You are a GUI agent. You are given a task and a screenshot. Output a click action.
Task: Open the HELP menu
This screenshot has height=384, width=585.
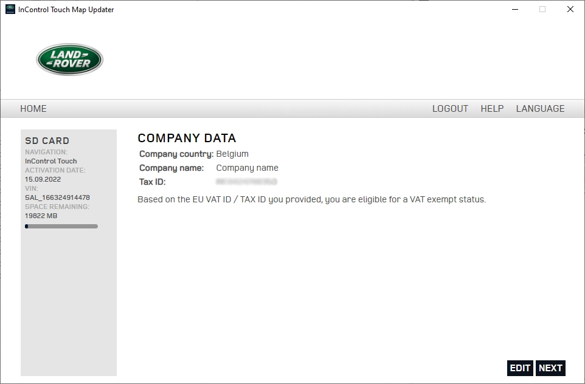(492, 109)
